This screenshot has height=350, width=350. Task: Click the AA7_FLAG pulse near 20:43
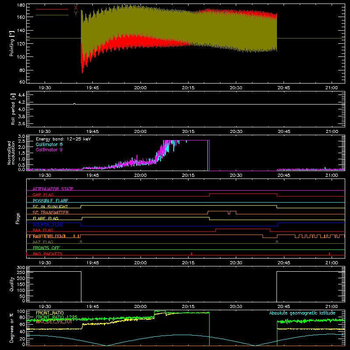coord(277,242)
